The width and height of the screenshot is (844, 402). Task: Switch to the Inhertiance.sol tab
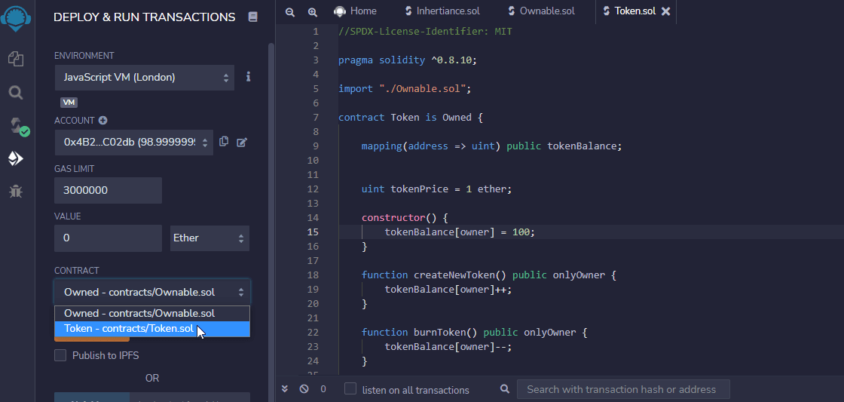coord(442,11)
